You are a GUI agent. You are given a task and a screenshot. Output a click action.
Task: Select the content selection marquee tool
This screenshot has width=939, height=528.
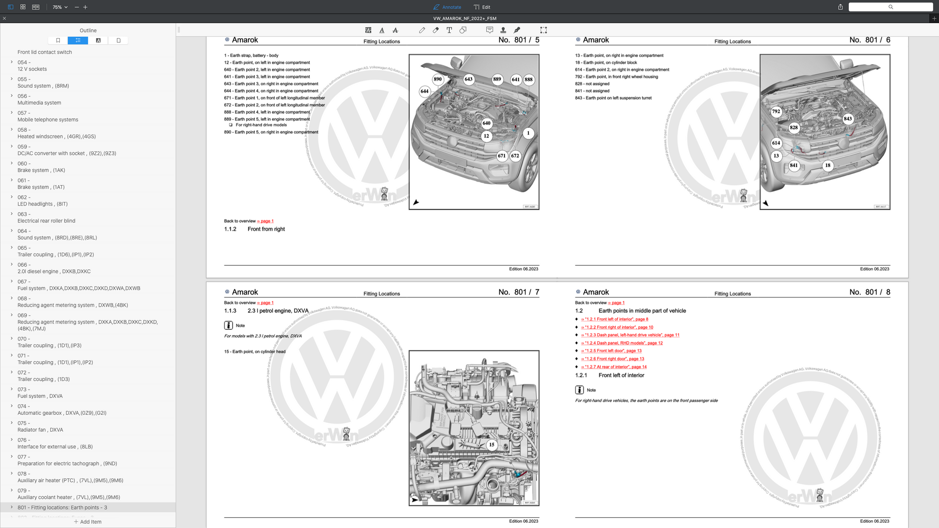[543, 30]
